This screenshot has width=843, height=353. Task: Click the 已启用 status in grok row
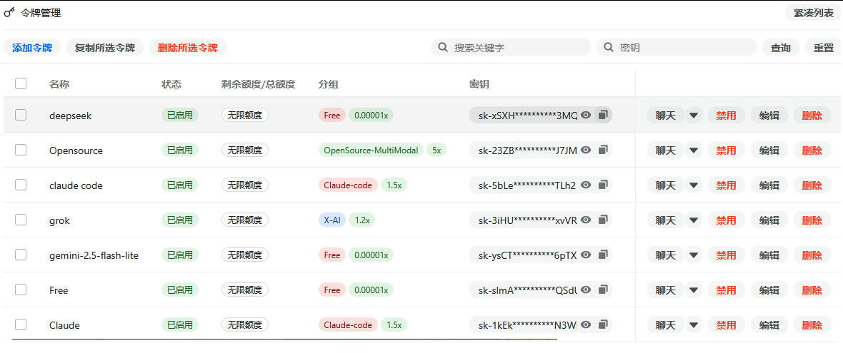pyautogui.click(x=180, y=220)
